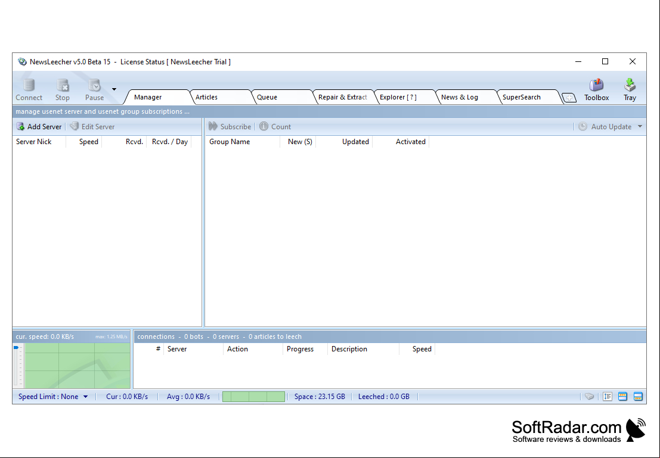Viewport: 660px width, 458px height.
Task: Expand the Auto Update dropdown arrow
Action: coord(640,127)
